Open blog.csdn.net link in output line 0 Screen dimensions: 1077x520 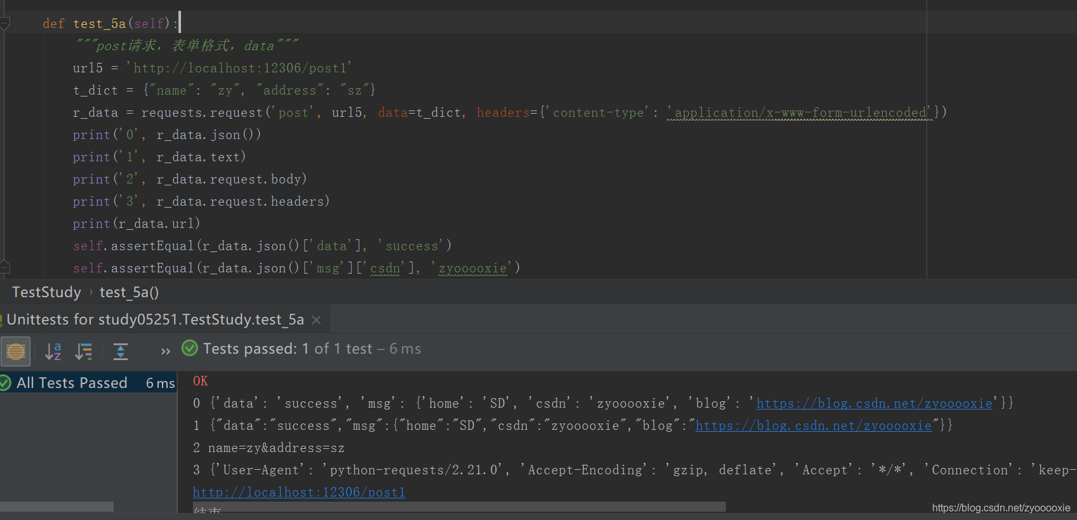(874, 403)
